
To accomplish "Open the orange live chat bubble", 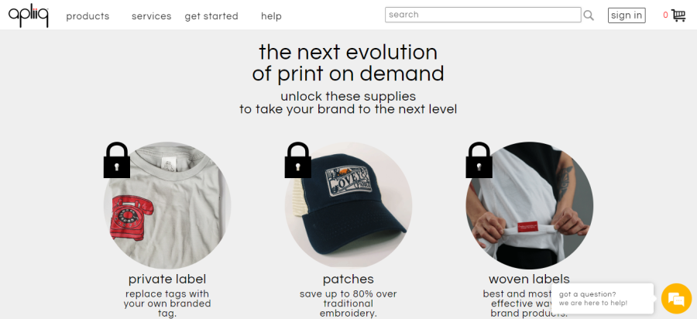I will pos(676,298).
